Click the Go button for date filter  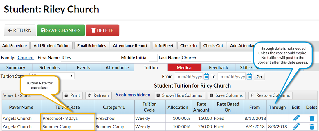tap(259, 76)
